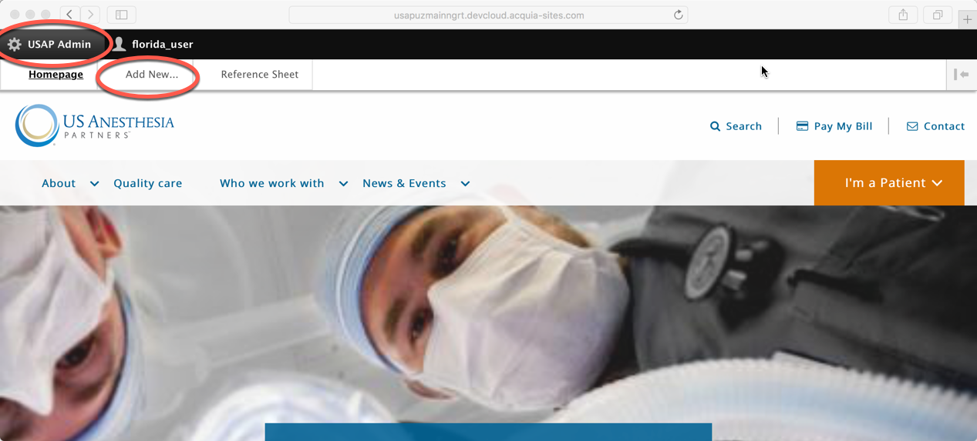Click the Pay My Bill card icon
Screen dimensions: 977x441
click(x=802, y=126)
